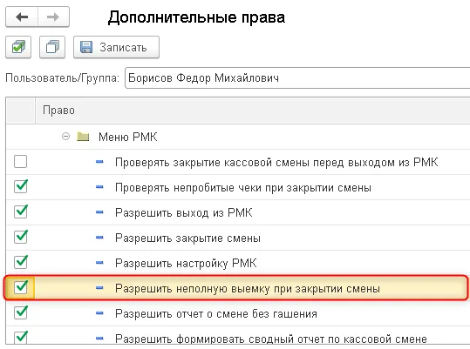
Task: Click blue dash icon beside Разрешить неполную выемку
Action: click(99, 288)
